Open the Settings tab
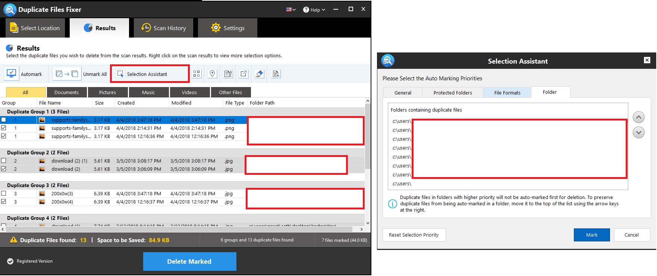The height and width of the screenshot is (276, 657). pos(227,28)
